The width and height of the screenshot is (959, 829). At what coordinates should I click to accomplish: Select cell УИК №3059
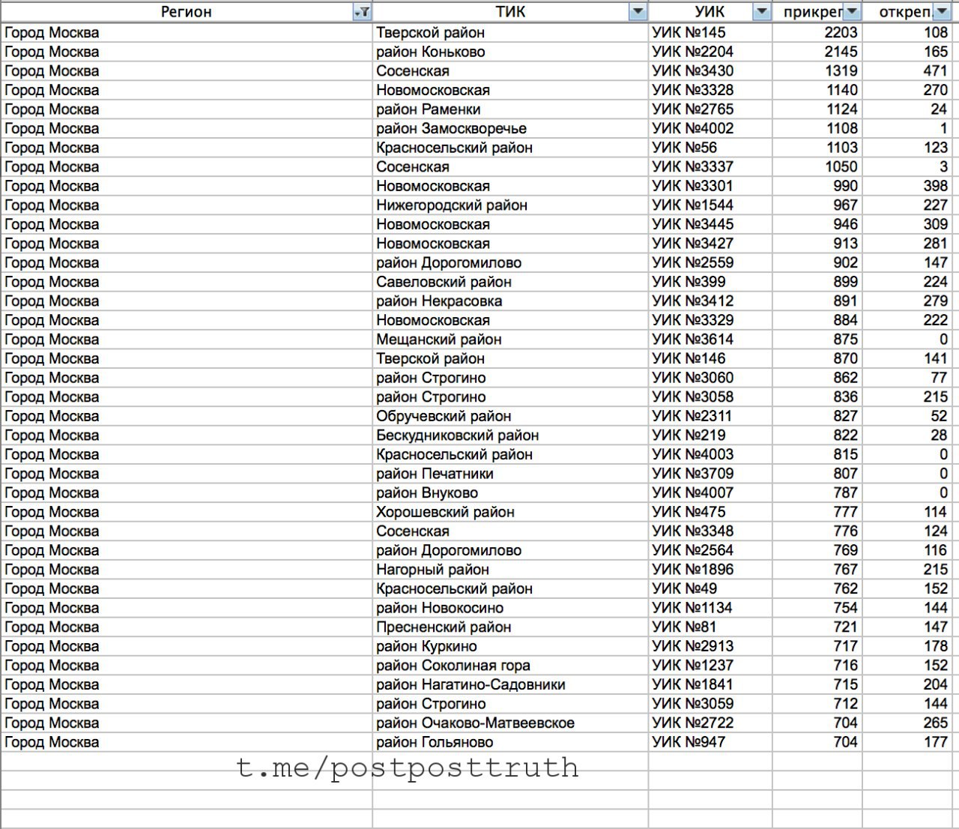point(710,704)
